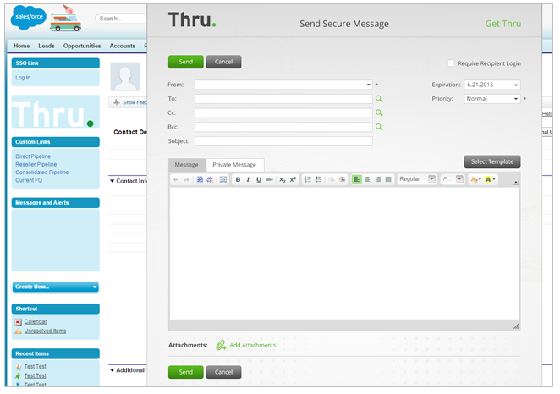The image size is (560, 394).
Task: Click magnifier lookup beside To field
Action: click(x=379, y=99)
